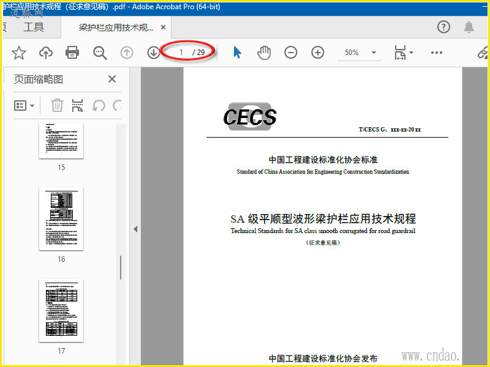Activate the hand pan tool

[x=264, y=53]
